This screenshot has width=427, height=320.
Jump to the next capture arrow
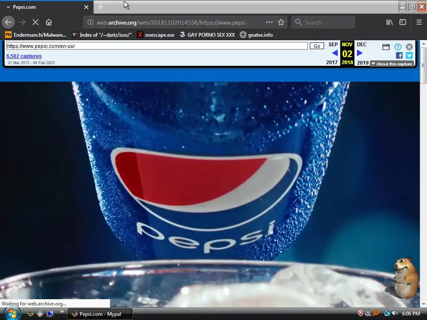tap(359, 53)
